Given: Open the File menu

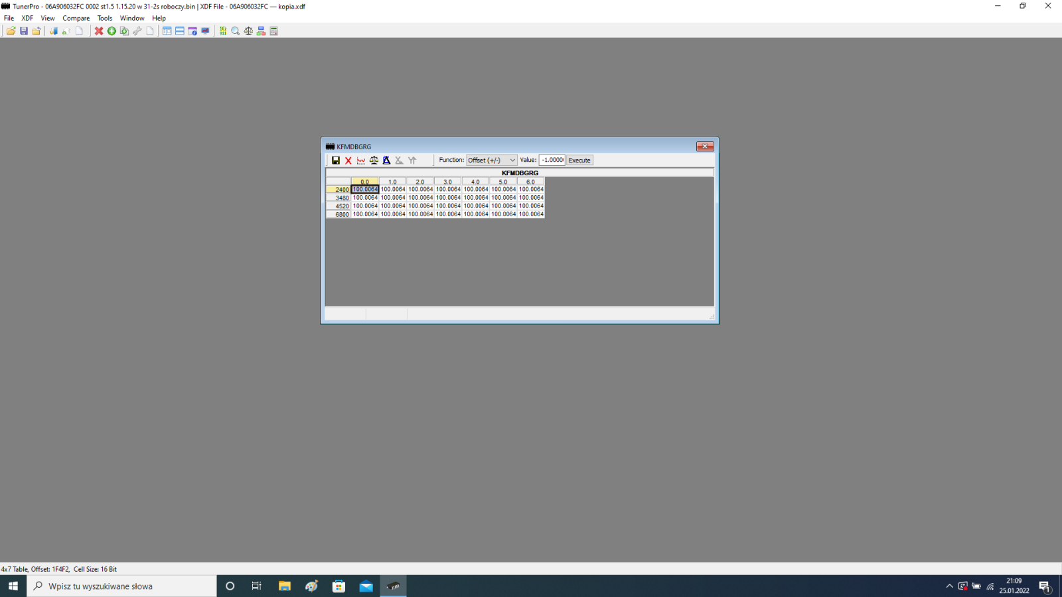Looking at the screenshot, I should click(9, 18).
